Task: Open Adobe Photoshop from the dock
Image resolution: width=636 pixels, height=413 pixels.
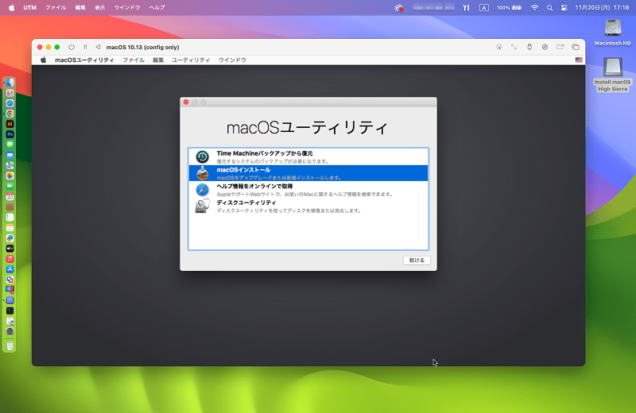Action: point(10,134)
